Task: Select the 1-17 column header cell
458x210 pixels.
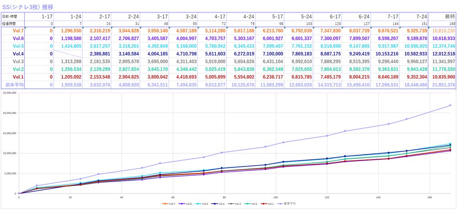Action: (39, 16)
